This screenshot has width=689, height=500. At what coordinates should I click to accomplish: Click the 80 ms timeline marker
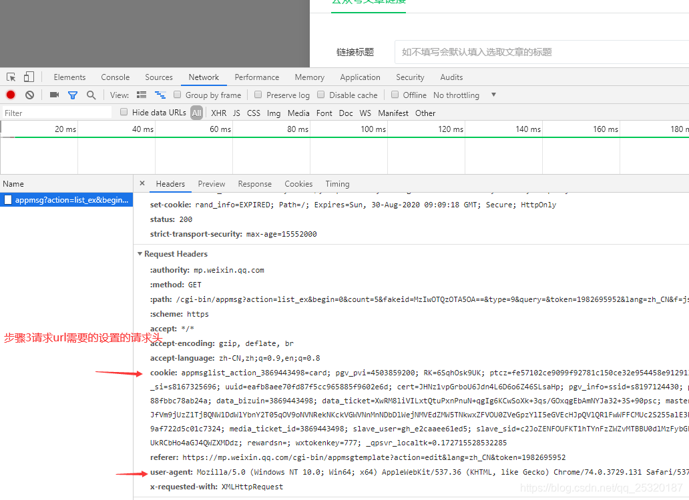298,129
